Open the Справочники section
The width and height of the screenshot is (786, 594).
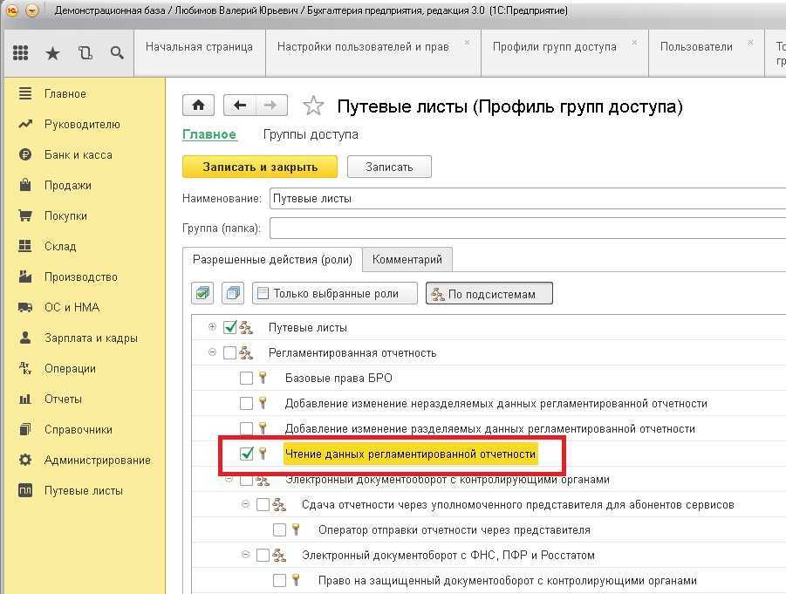pos(79,430)
